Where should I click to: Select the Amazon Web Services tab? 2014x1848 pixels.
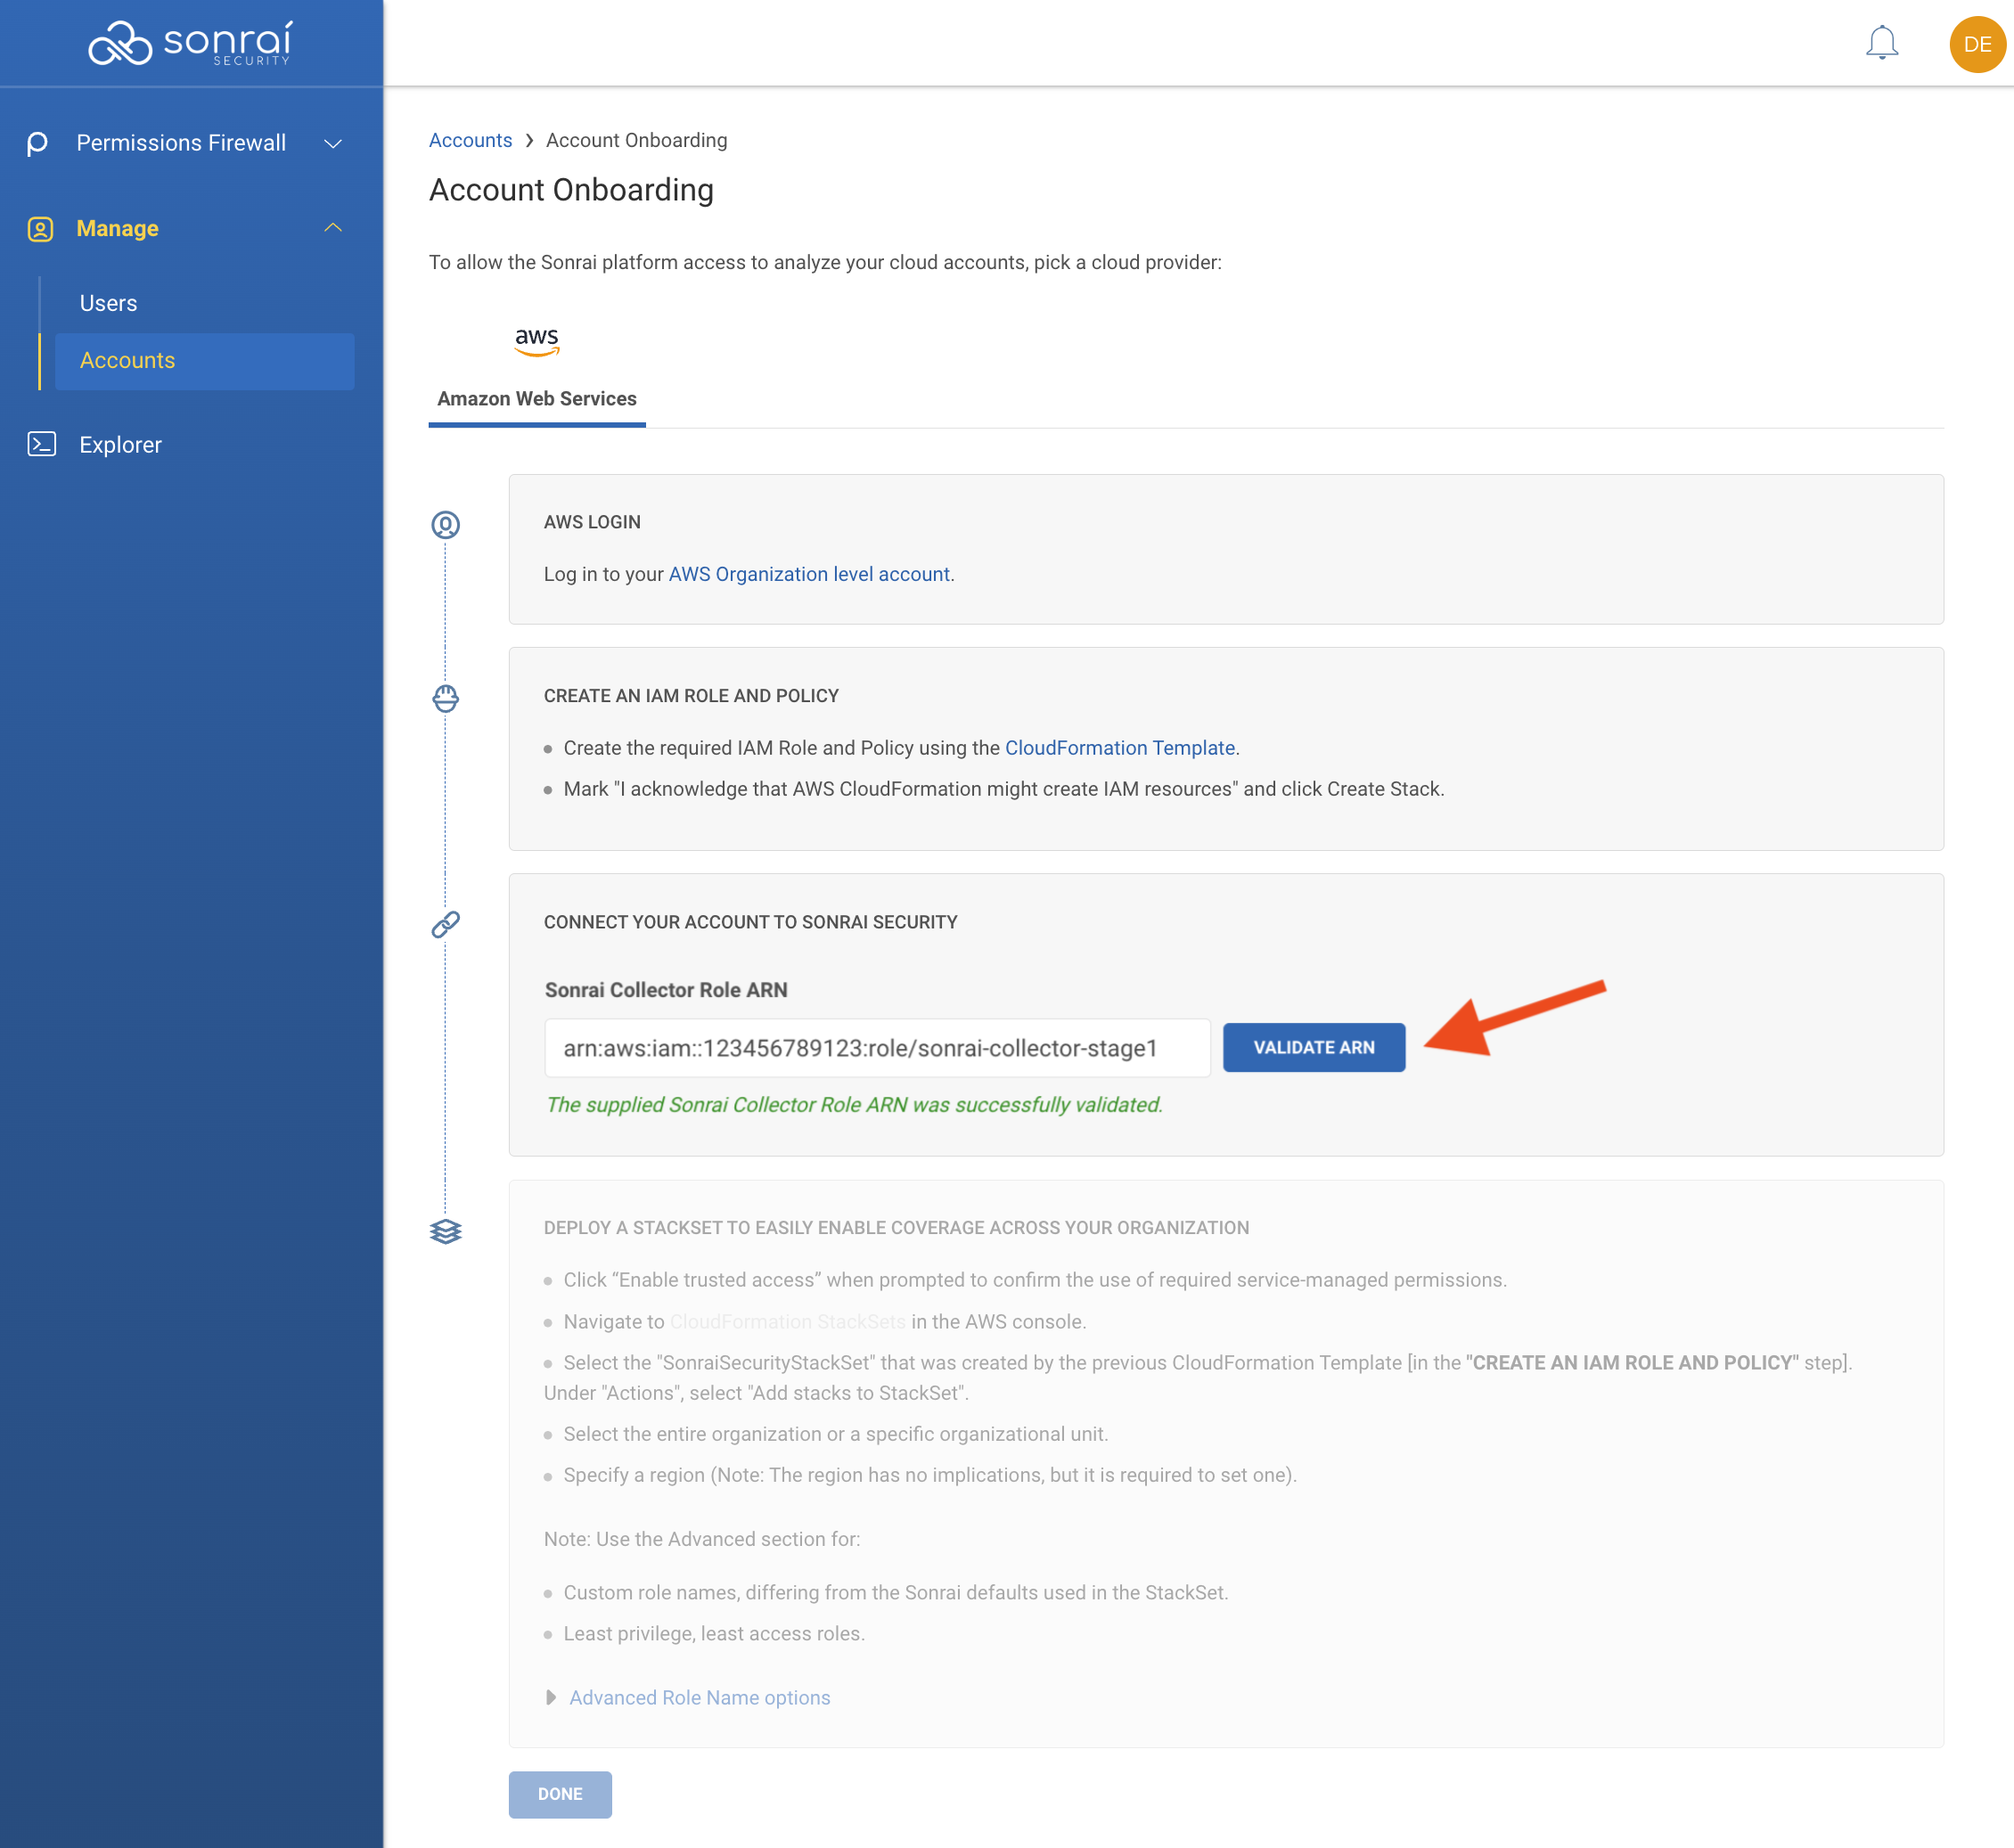tap(537, 398)
